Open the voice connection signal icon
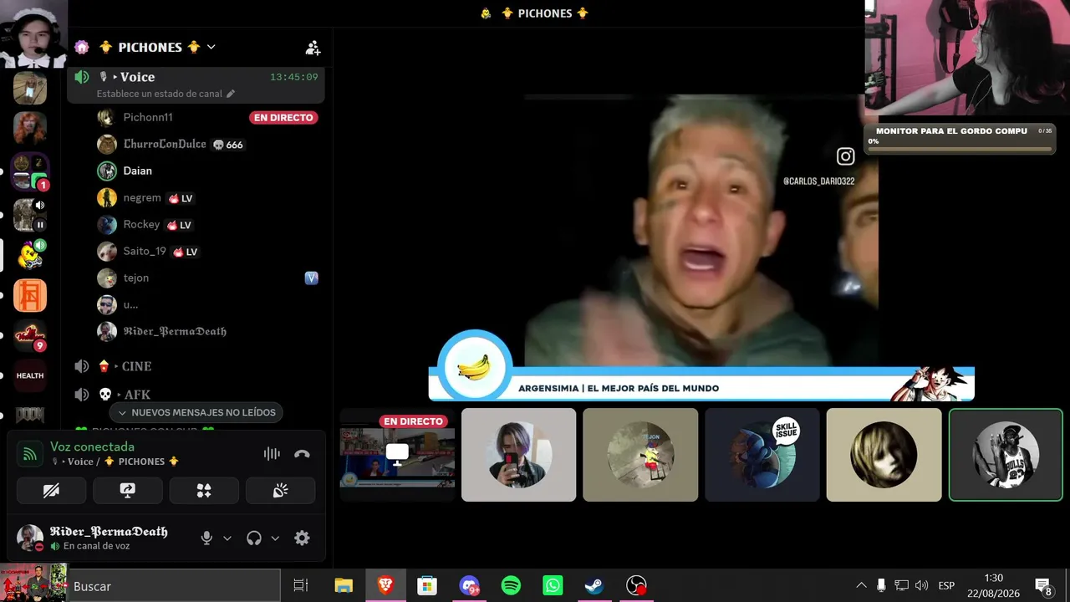The width and height of the screenshot is (1070, 602). tap(30, 454)
